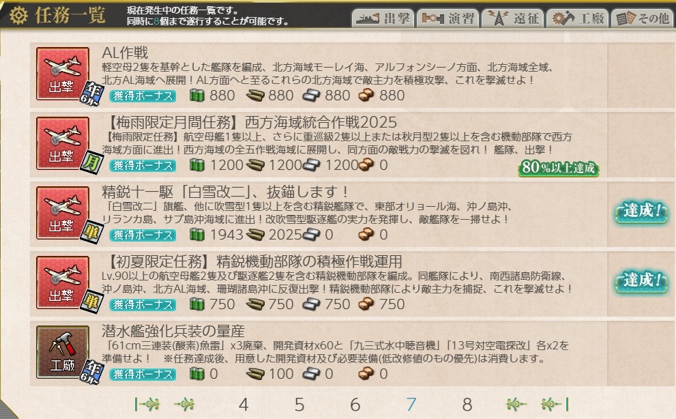Click the 白雪改二 quest sortie icon
The height and width of the screenshot is (419, 676).
pyautogui.click(x=63, y=213)
